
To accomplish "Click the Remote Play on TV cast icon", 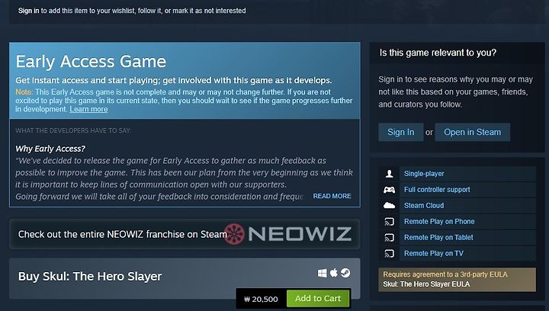I will coord(389,253).
